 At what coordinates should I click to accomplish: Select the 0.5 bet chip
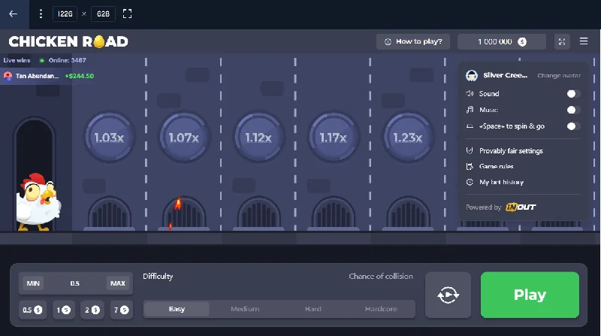(32, 310)
